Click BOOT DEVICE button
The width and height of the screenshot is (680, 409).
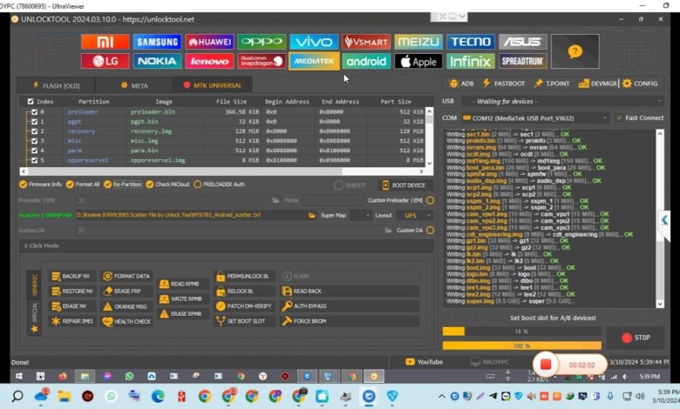[404, 185]
